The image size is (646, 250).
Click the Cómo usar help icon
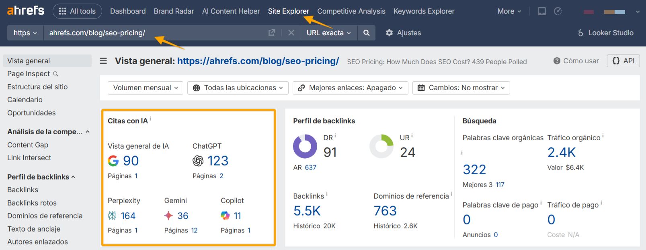[x=557, y=61]
